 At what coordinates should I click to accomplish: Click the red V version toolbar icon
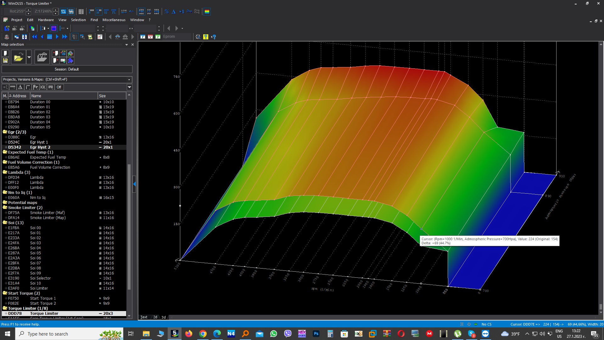[x=150, y=37]
